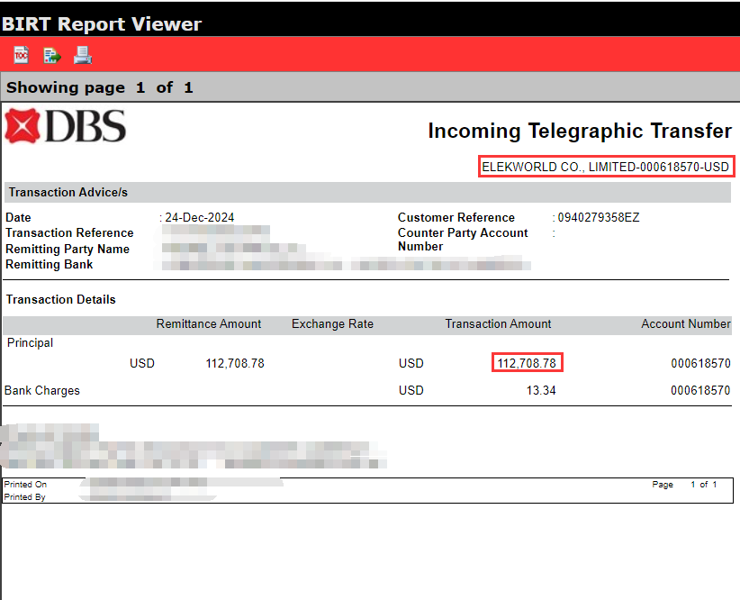Screen dimensions: 740x600
Task: Click the 'Counter Party Account Number' label
Action: [x=463, y=240]
